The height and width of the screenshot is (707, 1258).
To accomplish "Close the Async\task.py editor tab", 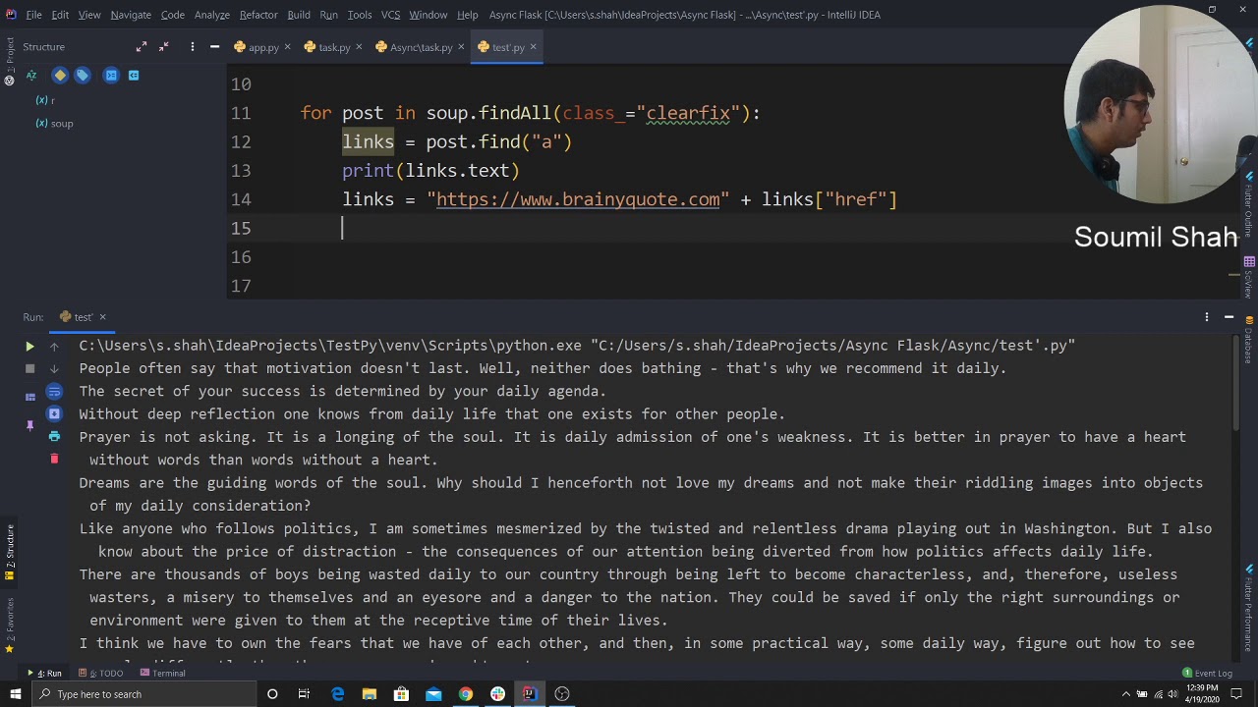I will (461, 47).
